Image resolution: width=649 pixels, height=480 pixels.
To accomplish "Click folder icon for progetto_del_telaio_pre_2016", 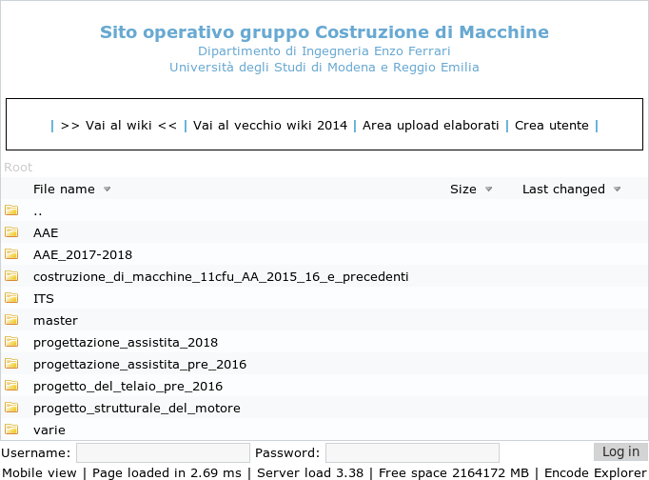I will pyautogui.click(x=11, y=386).
